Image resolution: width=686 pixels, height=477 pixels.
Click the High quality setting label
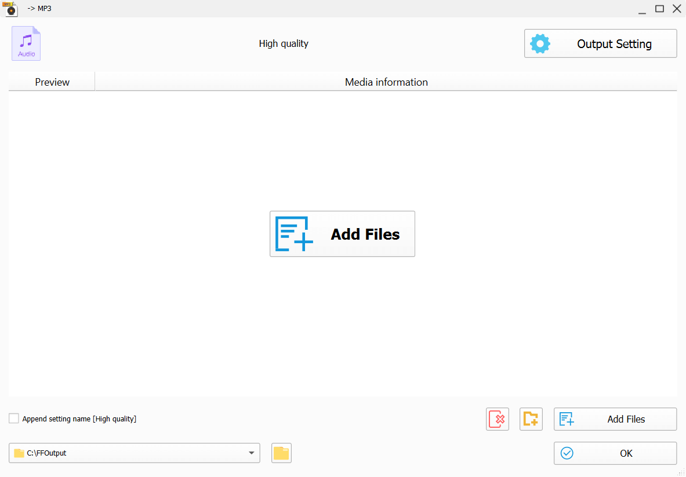(283, 43)
